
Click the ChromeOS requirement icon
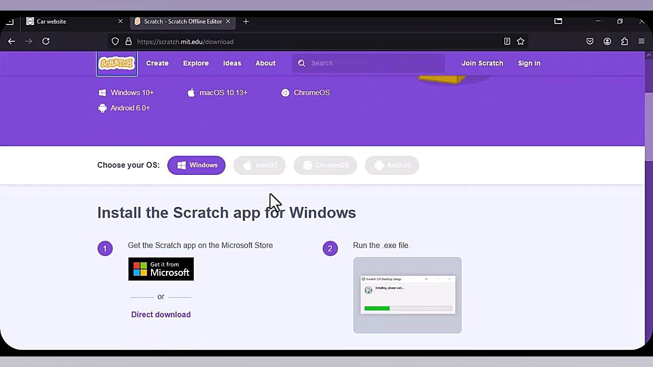coord(285,93)
